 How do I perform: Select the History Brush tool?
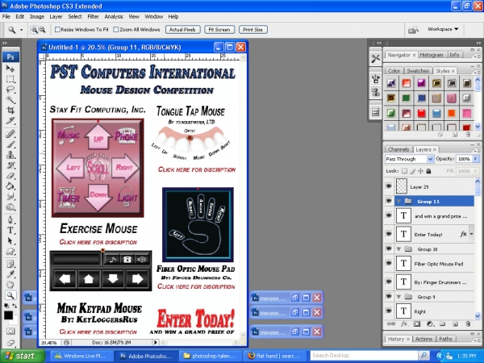point(10,165)
